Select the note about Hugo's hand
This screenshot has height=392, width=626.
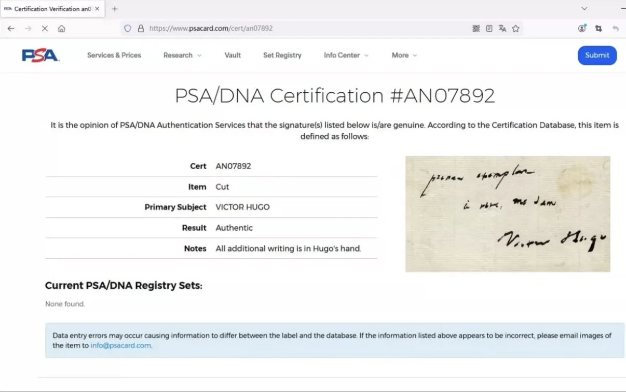(288, 248)
